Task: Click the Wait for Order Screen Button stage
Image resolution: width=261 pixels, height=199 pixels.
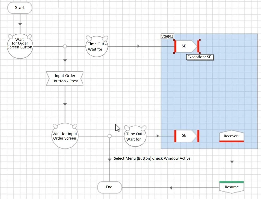Action: (x=20, y=46)
